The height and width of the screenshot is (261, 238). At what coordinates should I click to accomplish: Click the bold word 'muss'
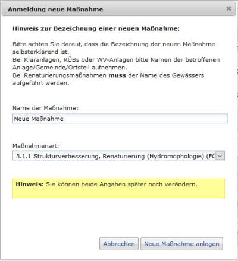pos(117,75)
